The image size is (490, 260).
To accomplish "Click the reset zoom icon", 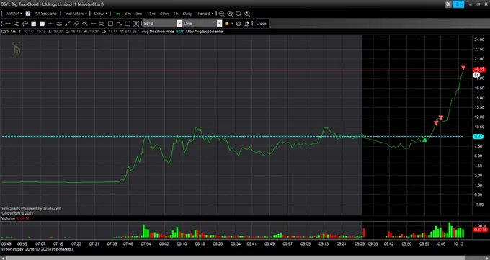I will point(239,14).
